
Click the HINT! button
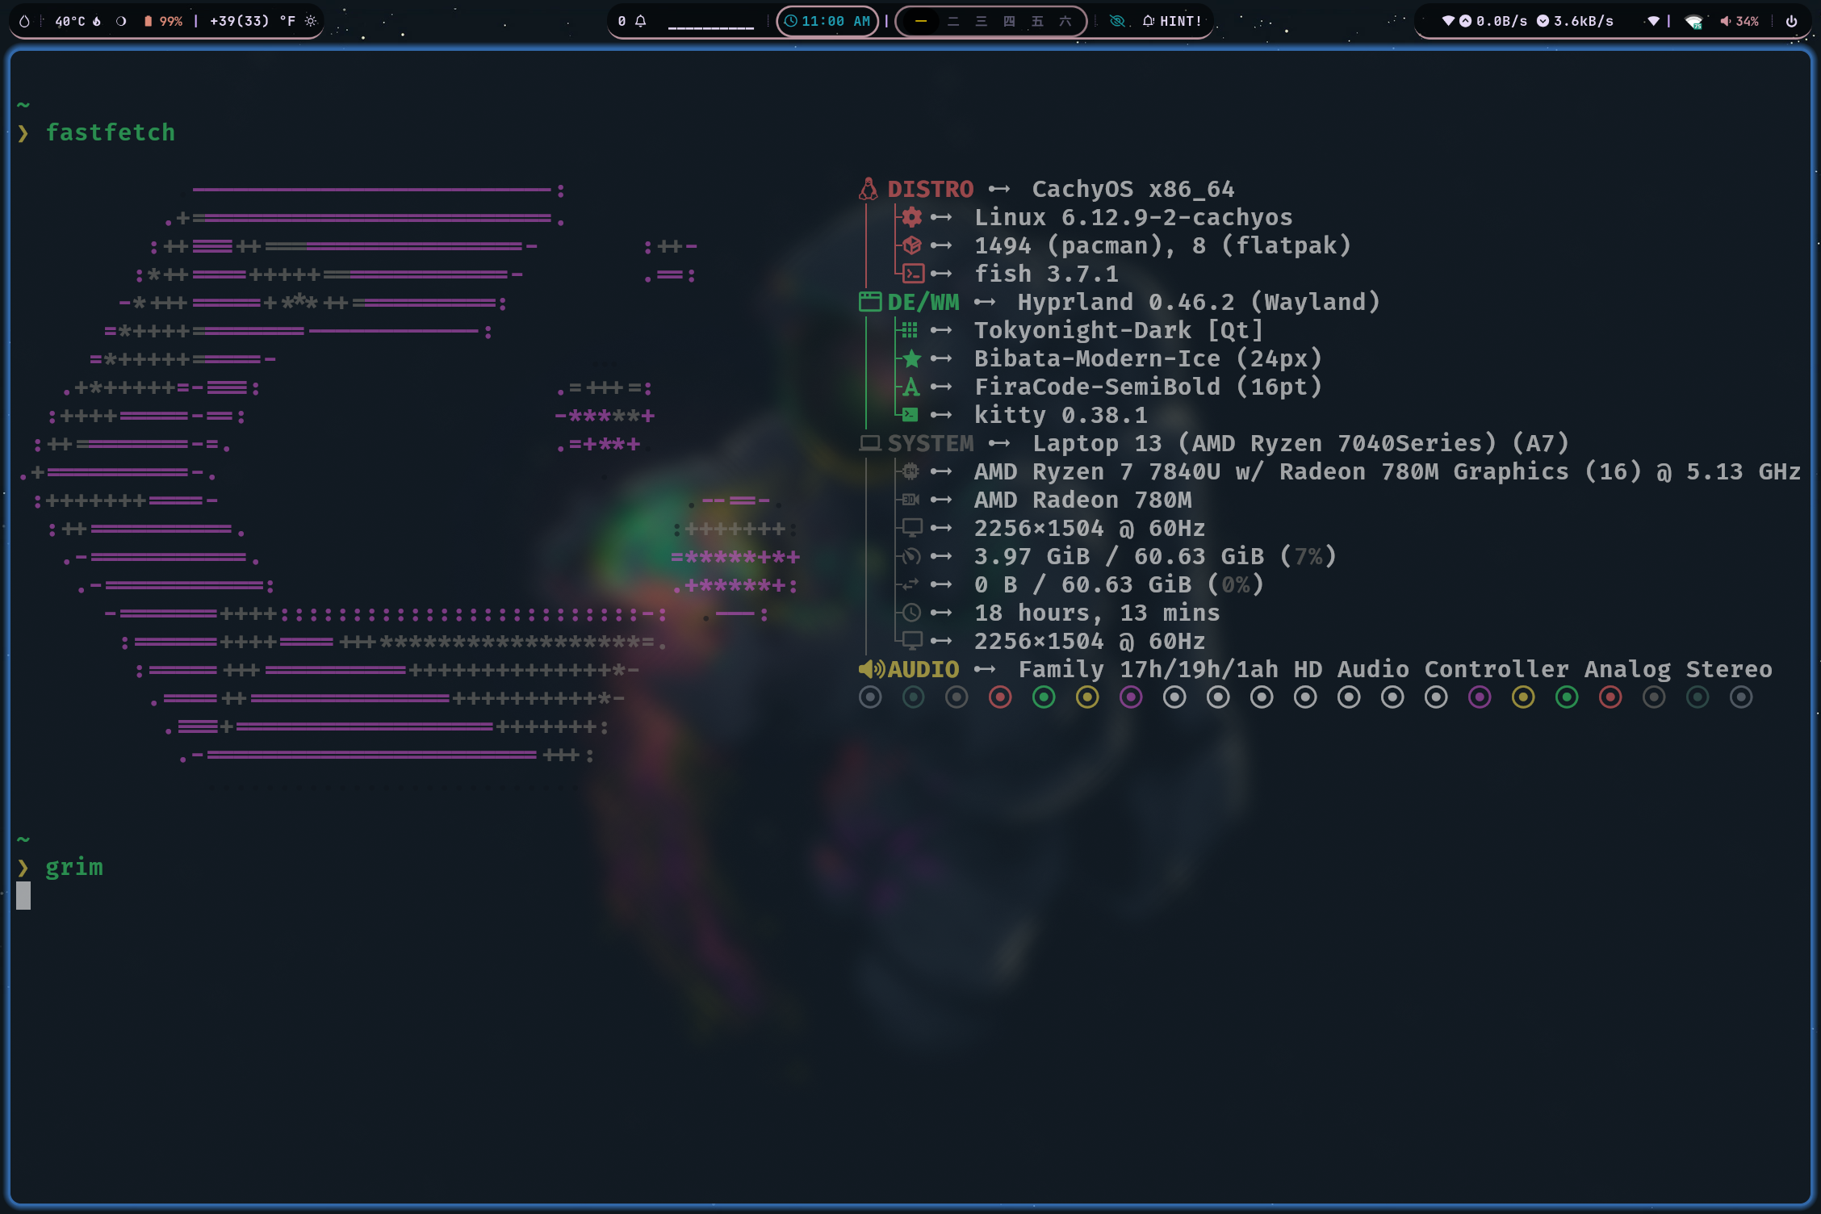tap(1172, 21)
